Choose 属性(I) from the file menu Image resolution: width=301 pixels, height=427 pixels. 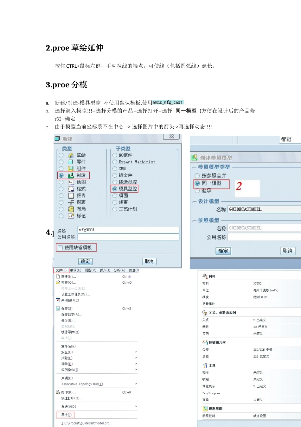[67, 415]
